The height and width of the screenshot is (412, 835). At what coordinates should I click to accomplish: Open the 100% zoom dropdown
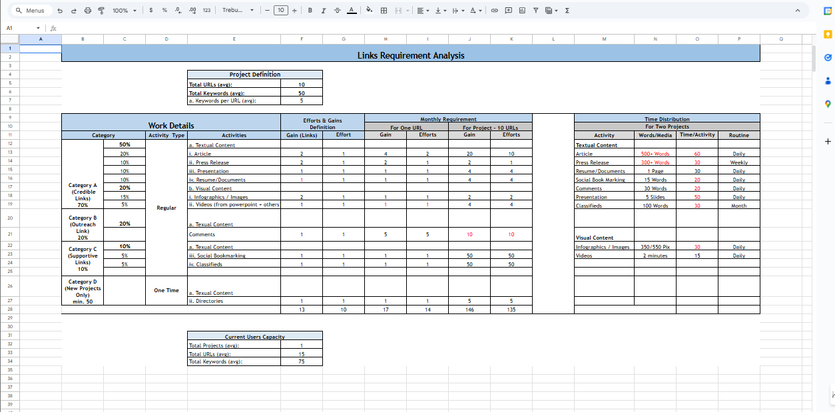[x=124, y=11]
